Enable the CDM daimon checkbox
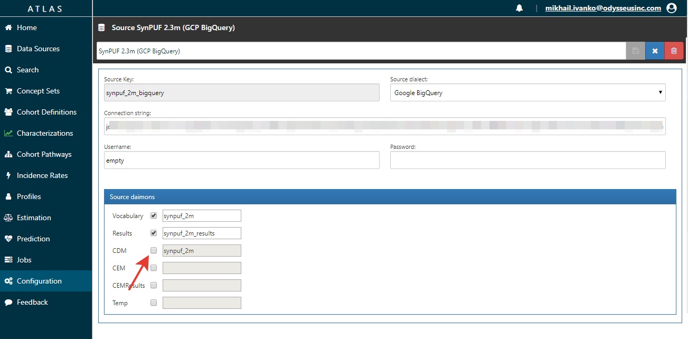Screen dimensions: 688x339 (x=154, y=250)
